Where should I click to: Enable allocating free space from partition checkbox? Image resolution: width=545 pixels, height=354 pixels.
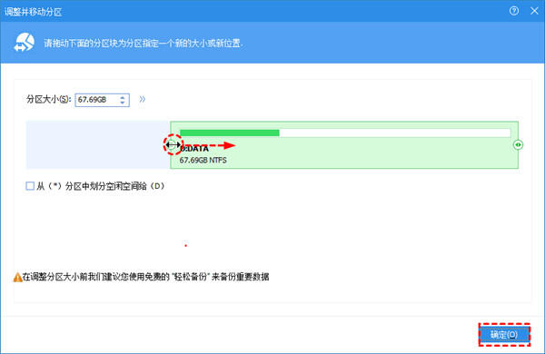(30, 186)
